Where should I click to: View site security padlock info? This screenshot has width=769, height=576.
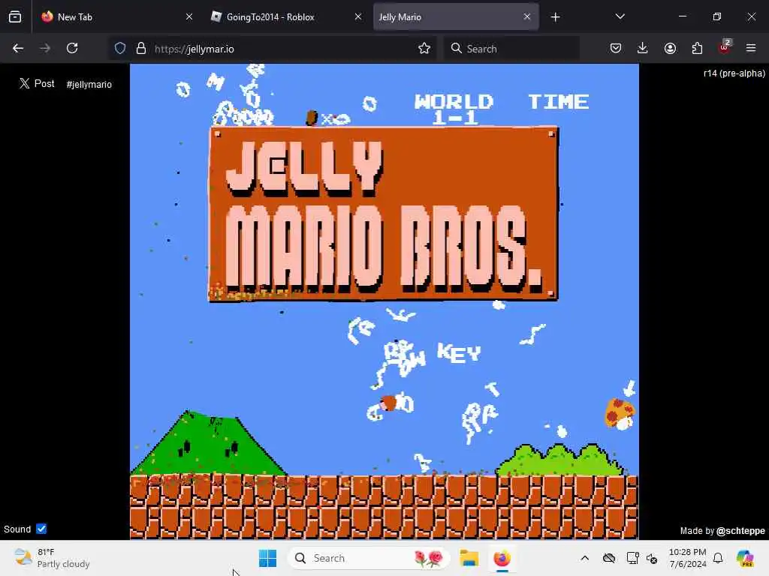click(x=141, y=48)
